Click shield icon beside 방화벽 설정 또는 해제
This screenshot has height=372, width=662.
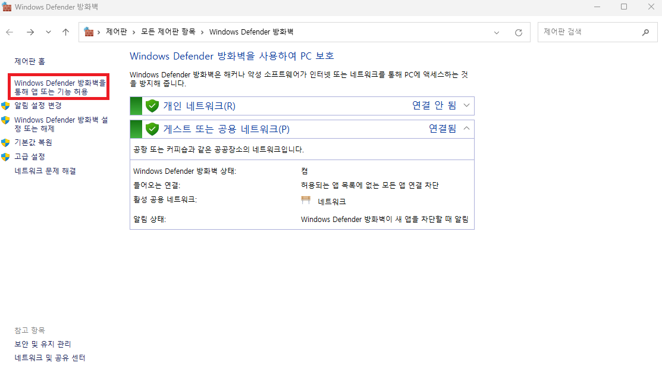click(5, 120)
